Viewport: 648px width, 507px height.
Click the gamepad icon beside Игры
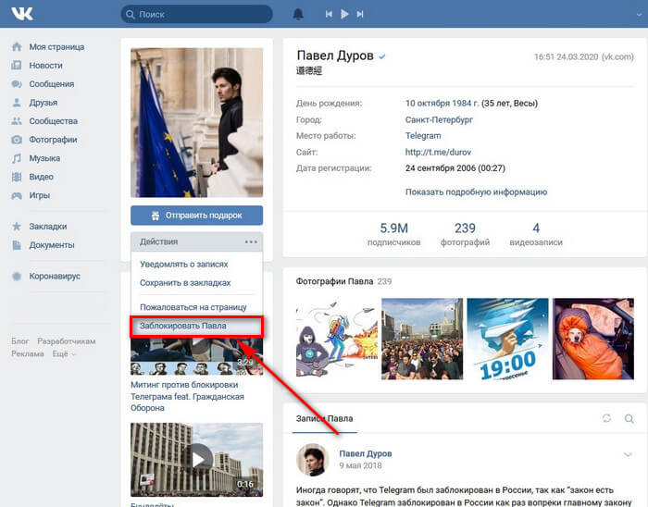17,195
